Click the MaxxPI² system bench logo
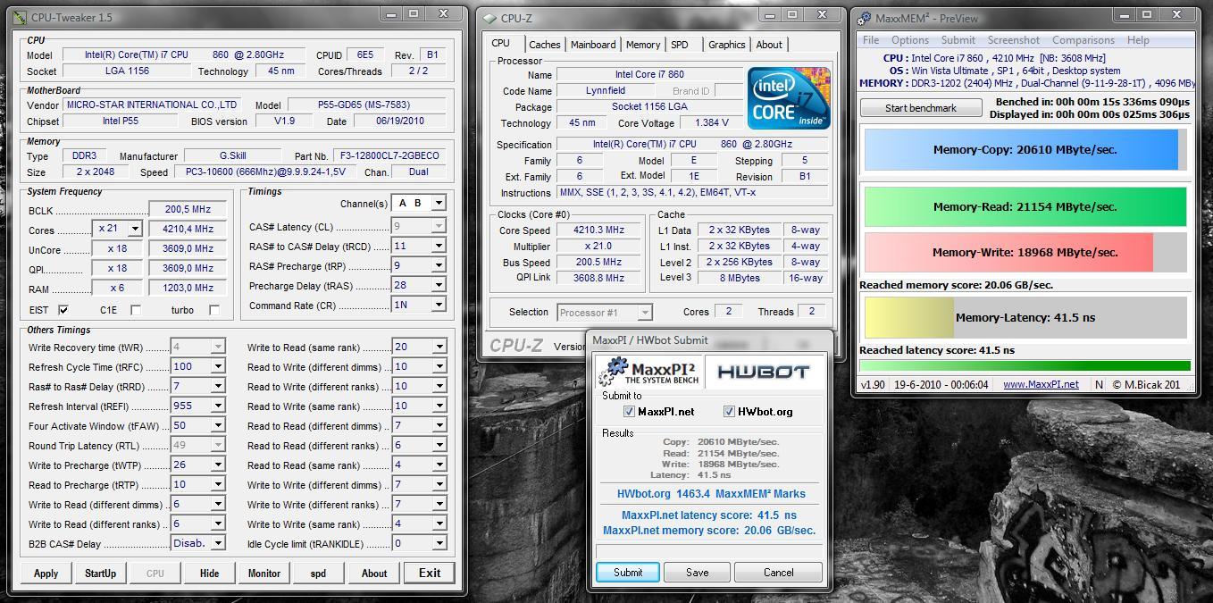1213x603 pixels. point(648,372)
